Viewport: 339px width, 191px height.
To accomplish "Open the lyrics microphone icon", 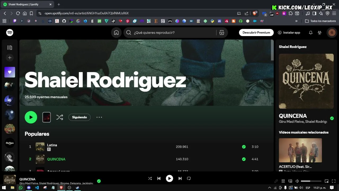I will 276,181.
